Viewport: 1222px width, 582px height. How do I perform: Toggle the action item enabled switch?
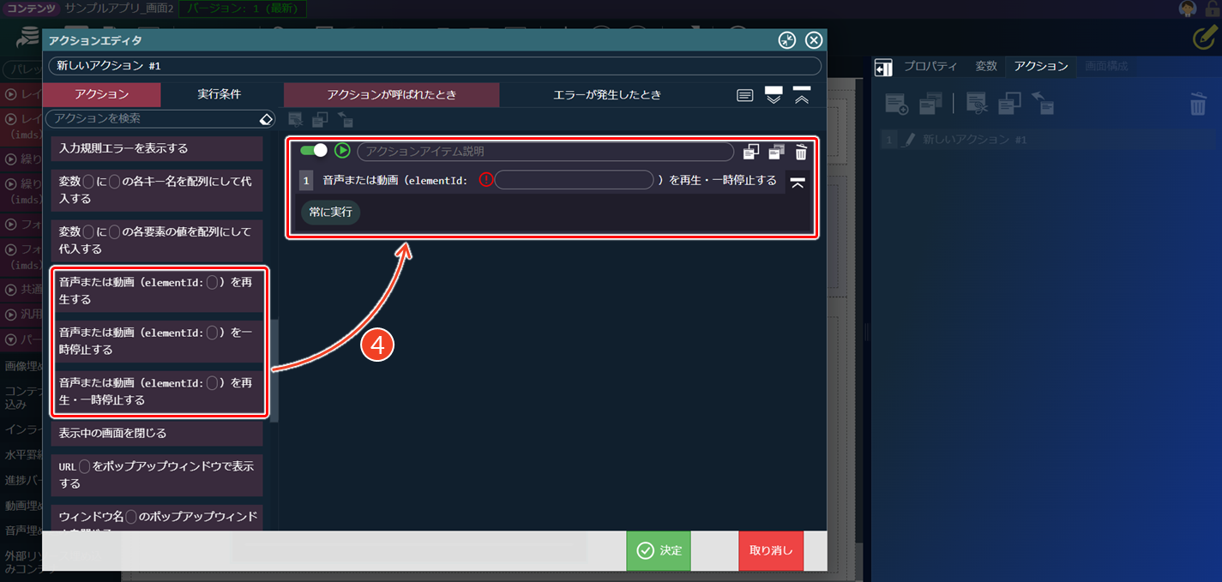click(x=313, y=151)
